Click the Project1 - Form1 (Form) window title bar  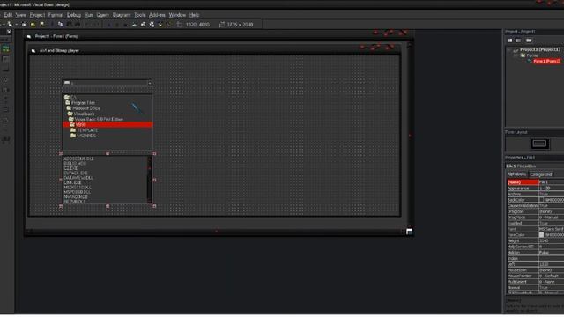pyautogui.click(x=219, y=36)
